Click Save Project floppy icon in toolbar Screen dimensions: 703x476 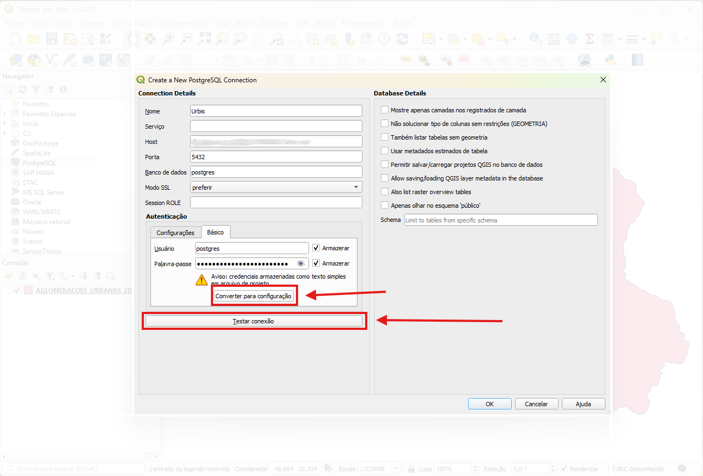[x=52, y=39]
